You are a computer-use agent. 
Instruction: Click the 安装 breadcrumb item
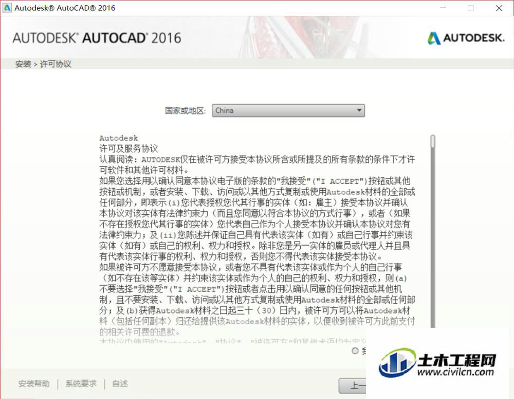[x=23, y=64]
